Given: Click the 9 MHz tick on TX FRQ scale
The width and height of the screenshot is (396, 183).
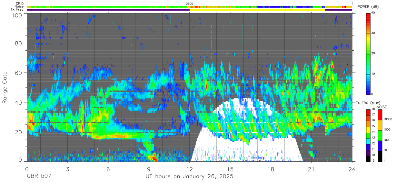Looking at the screenshot, I should [x=373, y=161].
